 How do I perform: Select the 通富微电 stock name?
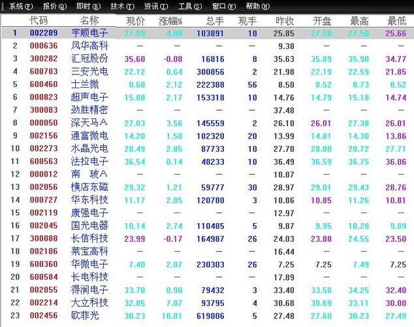click(89, 135)
